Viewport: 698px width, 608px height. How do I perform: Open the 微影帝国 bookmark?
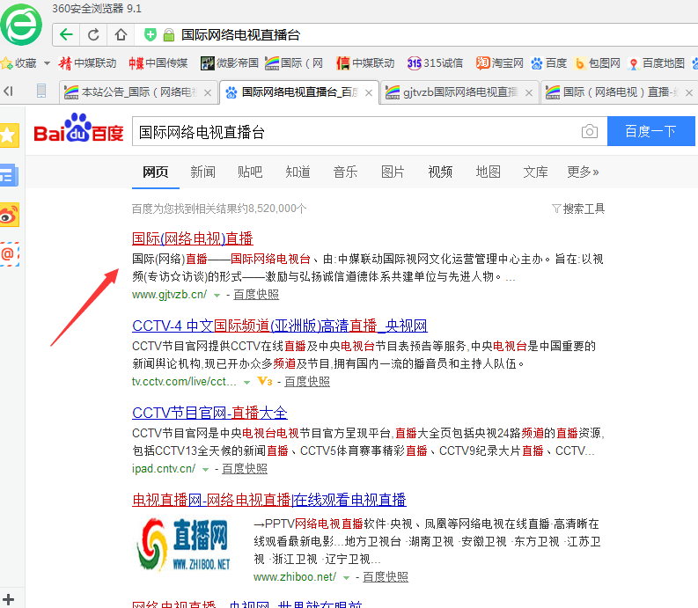point(230,63)
